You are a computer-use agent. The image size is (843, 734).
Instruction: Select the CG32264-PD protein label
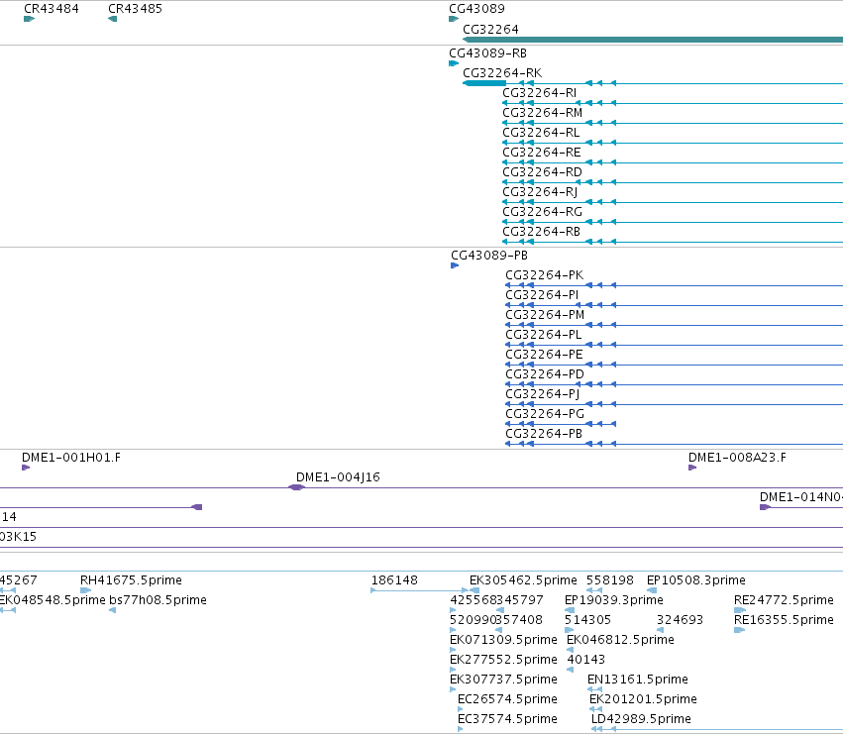(x=545, y=374)
